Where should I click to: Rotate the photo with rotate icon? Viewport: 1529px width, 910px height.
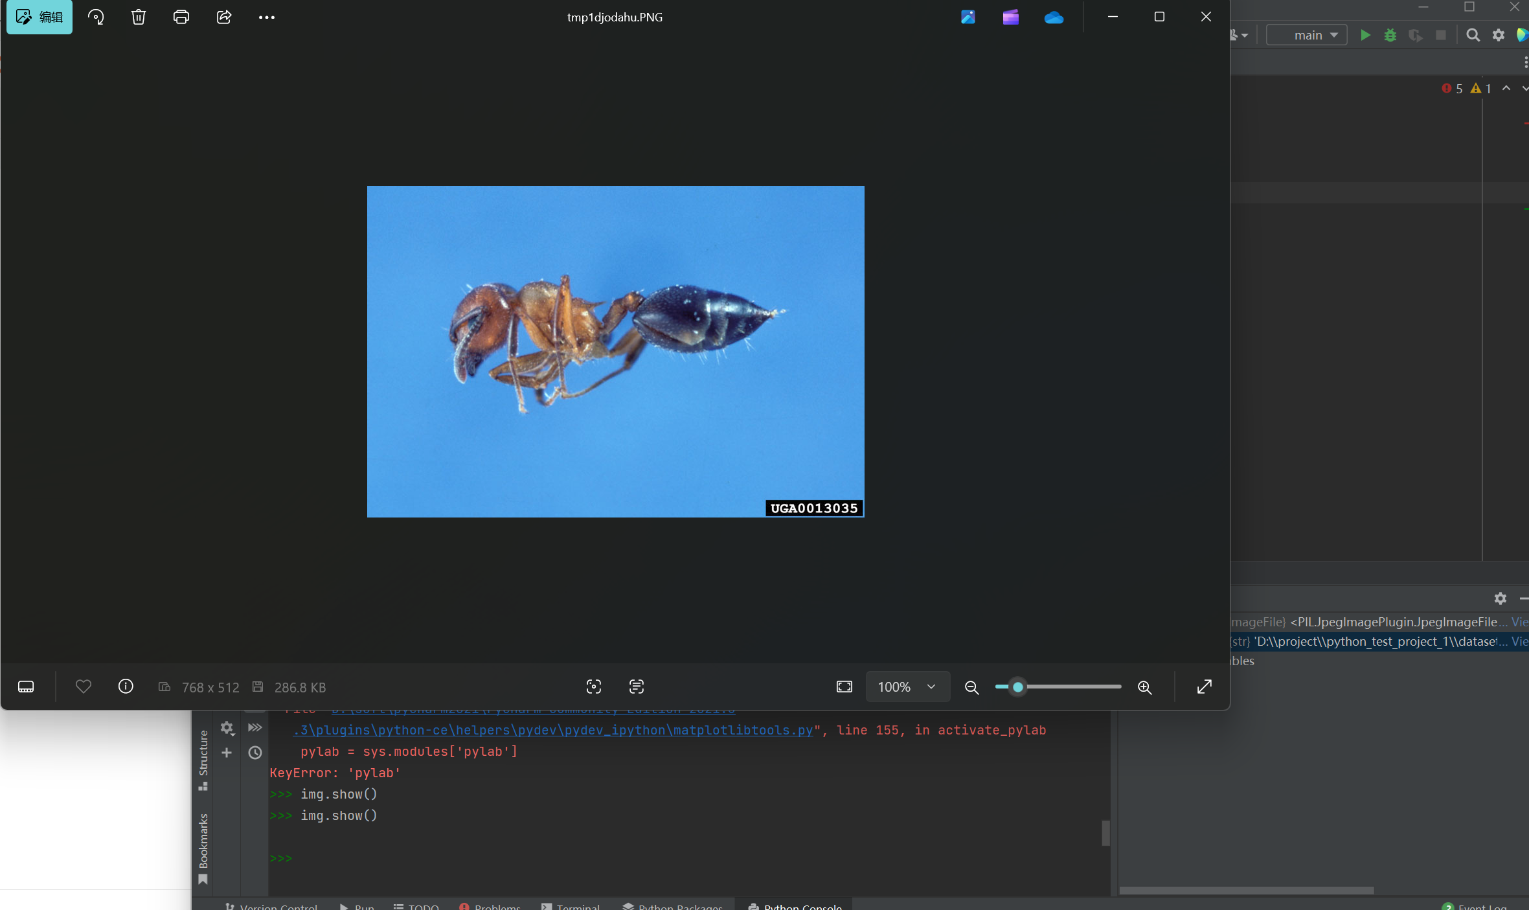click(x=96, y=17)
